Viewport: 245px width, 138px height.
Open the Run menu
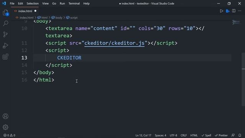click(x=62, y=3)
